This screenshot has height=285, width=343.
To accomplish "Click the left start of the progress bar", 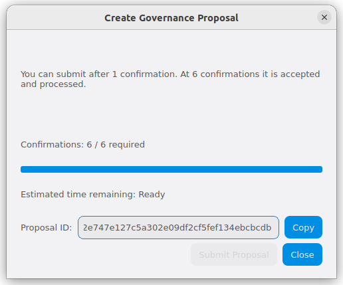I will [23, 169].
